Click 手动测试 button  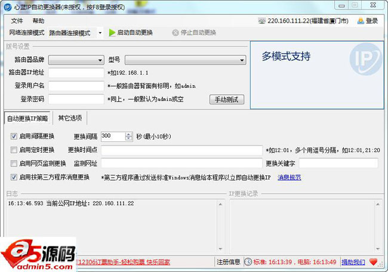pyautogui.click(x=227, y=100)
